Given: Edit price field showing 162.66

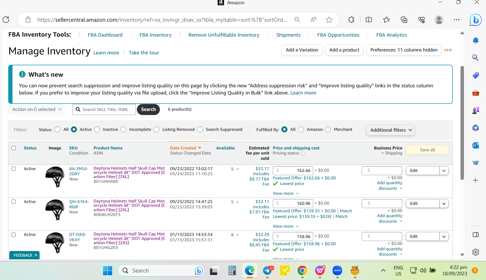Looking at the screenshot, I should (x=293, y=170).
